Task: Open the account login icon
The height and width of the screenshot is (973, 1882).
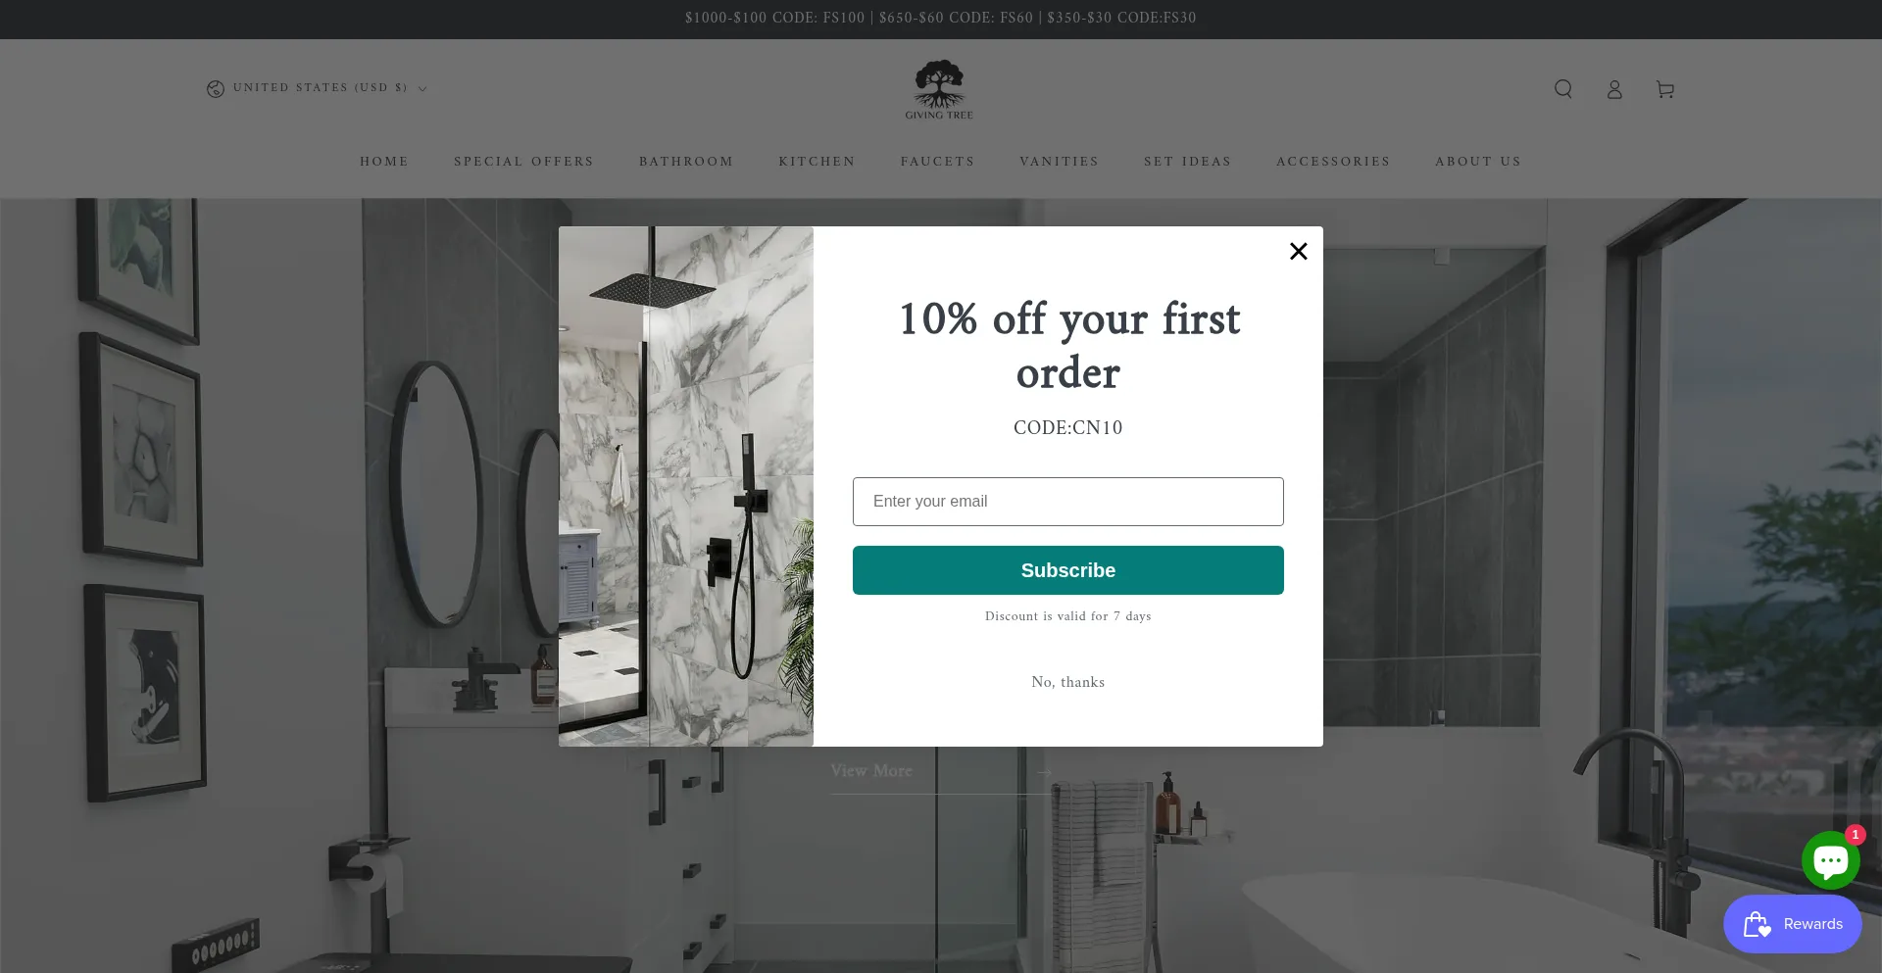Action: click(1614, 89)
